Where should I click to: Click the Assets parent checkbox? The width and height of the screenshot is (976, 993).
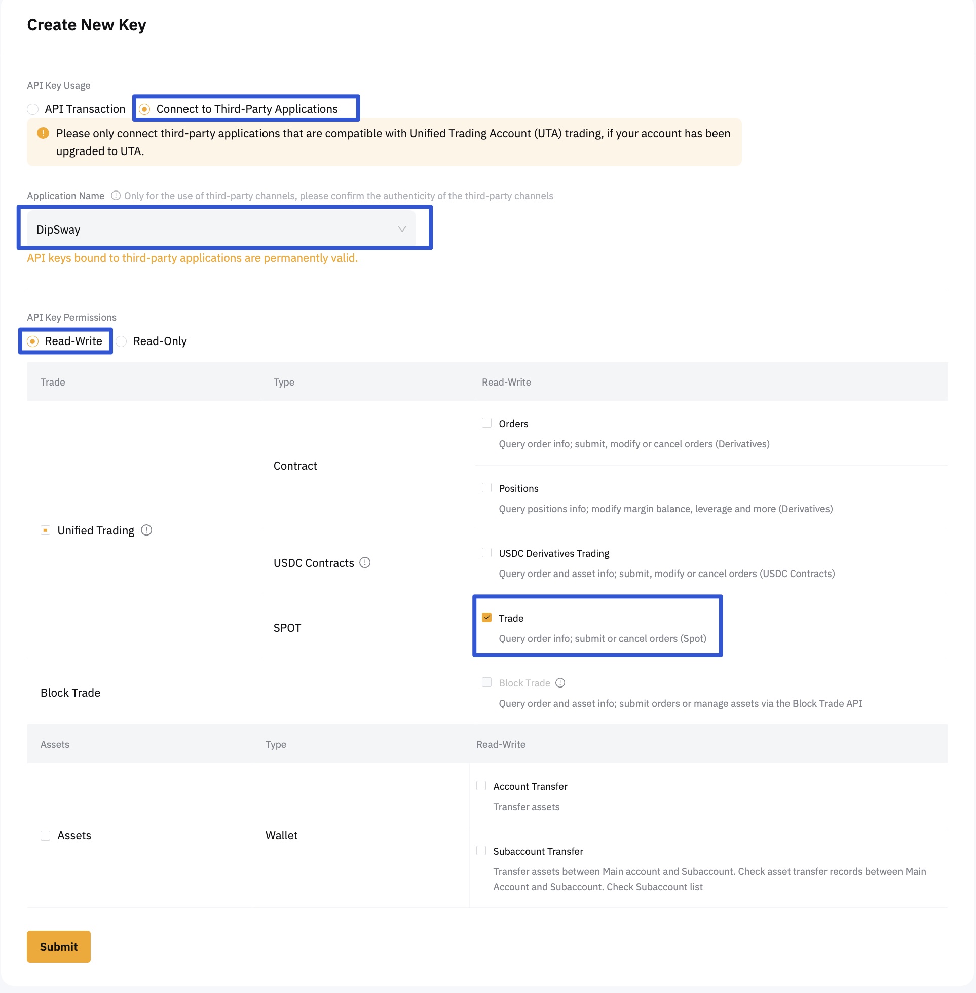click(46, 835)
